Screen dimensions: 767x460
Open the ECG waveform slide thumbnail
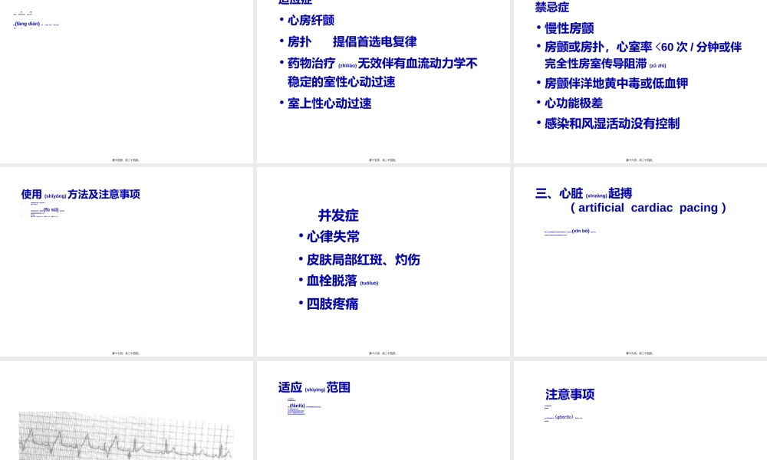pyautogui.click(x=127, y=411)
